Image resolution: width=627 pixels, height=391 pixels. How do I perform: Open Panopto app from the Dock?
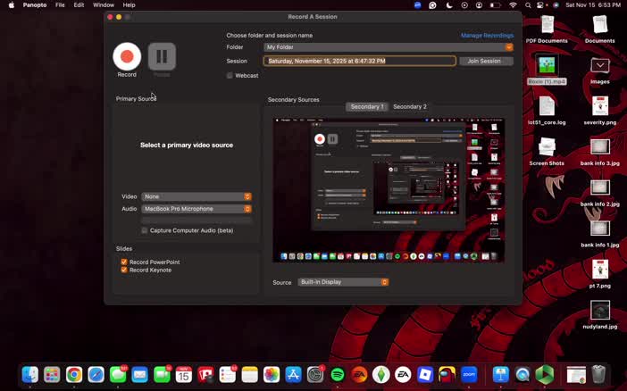point(545,375)
